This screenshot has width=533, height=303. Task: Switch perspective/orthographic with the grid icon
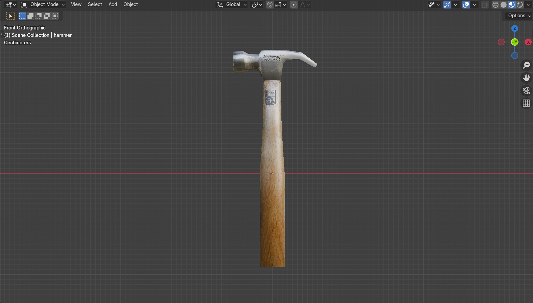click(526, 103)
